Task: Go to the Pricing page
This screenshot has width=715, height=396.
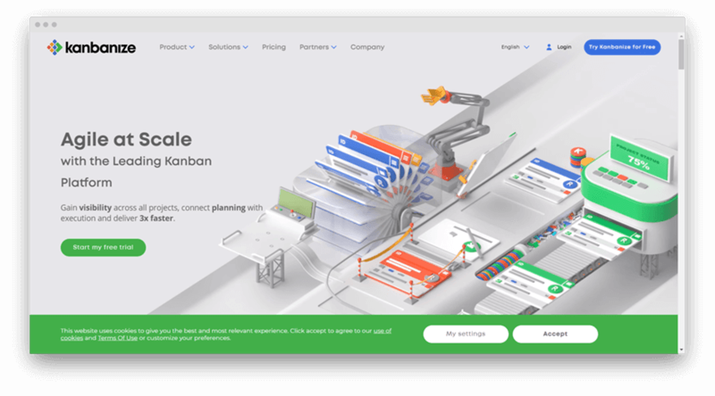Action: tap(274, 47)
